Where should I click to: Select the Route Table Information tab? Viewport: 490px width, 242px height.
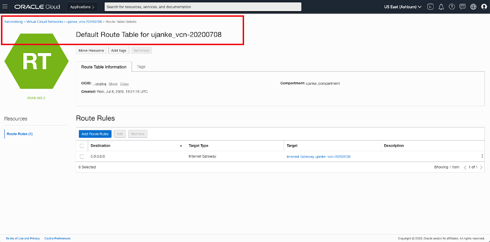[x=104, y=67]
